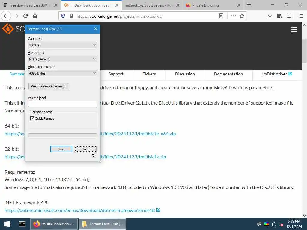This screenshot has width=307, height=230.
Task: Reload the current page
Action: 25,16
